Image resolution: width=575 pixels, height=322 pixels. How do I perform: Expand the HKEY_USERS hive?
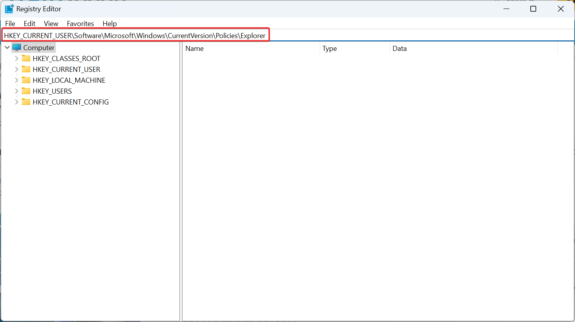[x=16, y=91]
